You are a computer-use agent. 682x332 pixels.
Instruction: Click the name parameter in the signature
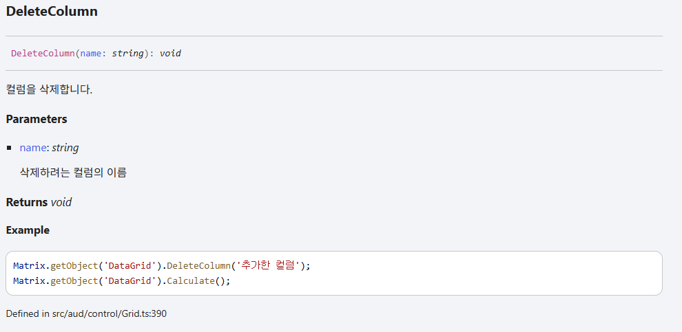(91, 54)
